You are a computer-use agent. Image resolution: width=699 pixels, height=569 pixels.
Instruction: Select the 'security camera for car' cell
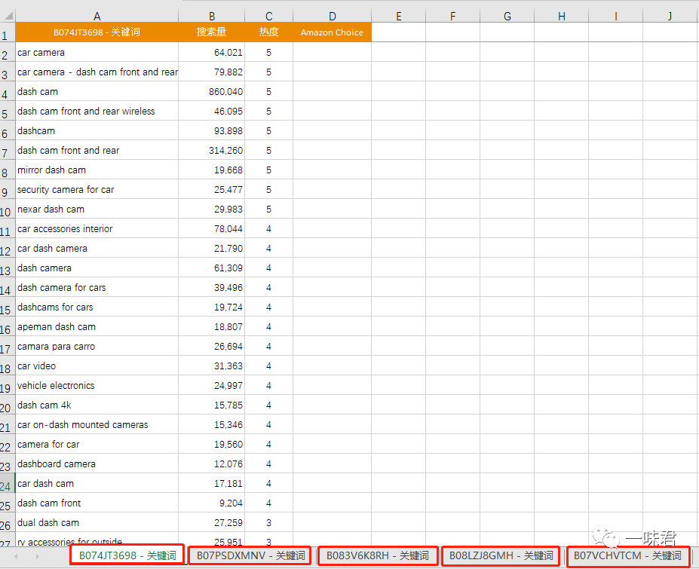(x=97, y=189)
